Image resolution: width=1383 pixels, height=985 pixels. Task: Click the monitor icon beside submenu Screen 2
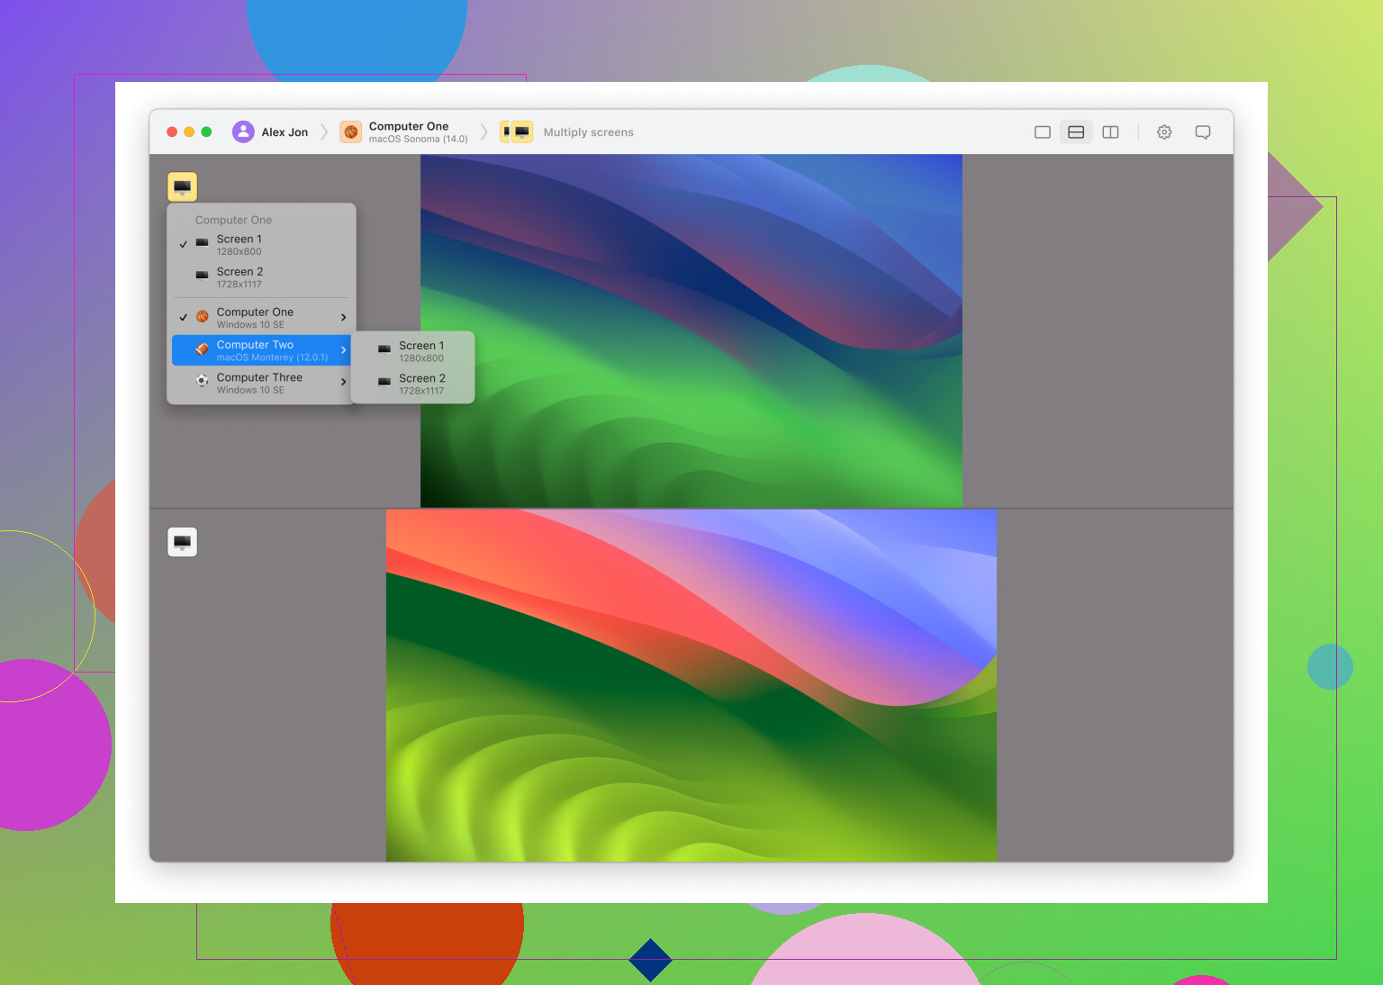[384, 382]
